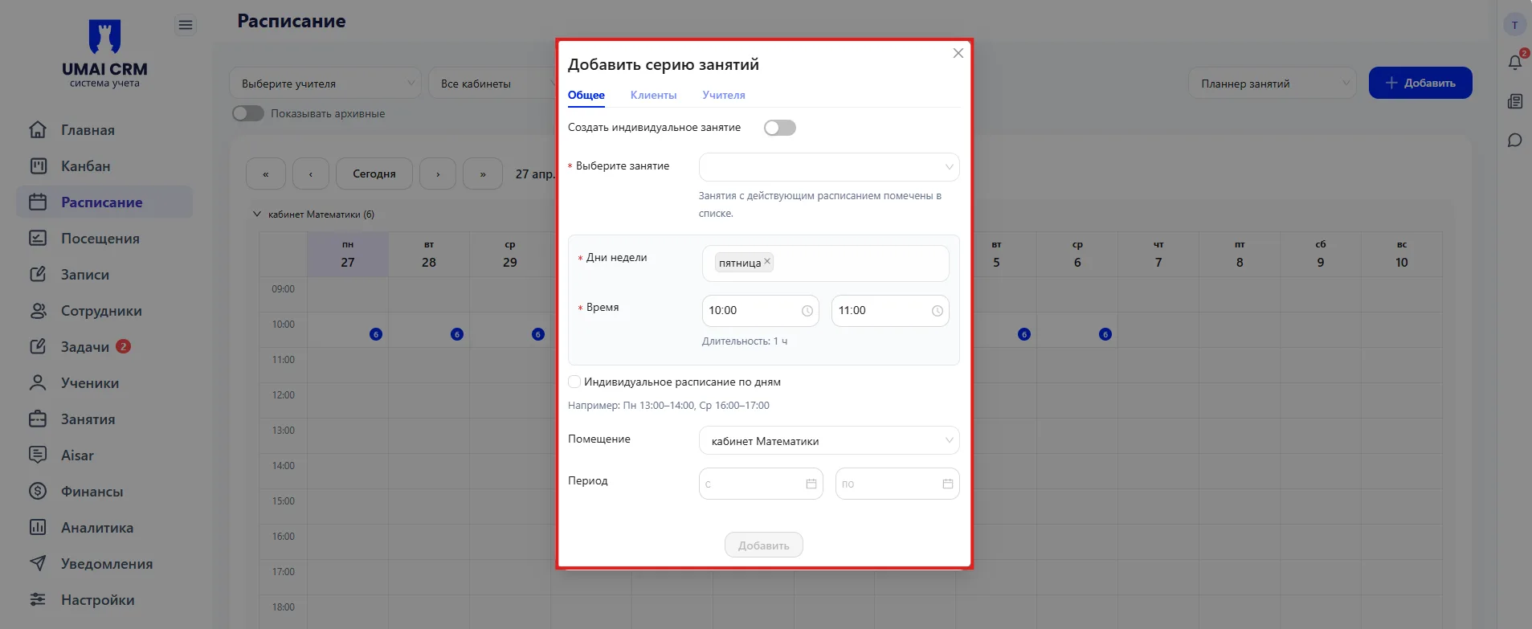Enable Показывать архивные switch
This screenshot has width=1532, height=629.
click(x=248, y=113)
